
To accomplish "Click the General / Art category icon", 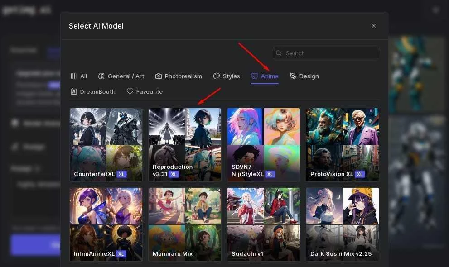I will click(x=101, y=76).
